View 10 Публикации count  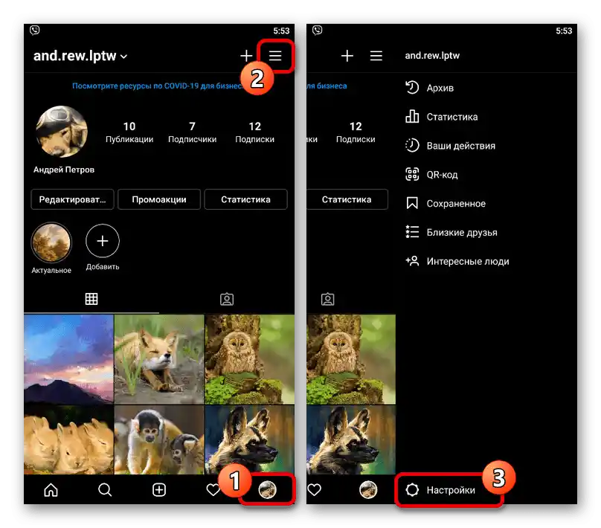[129, 132]
